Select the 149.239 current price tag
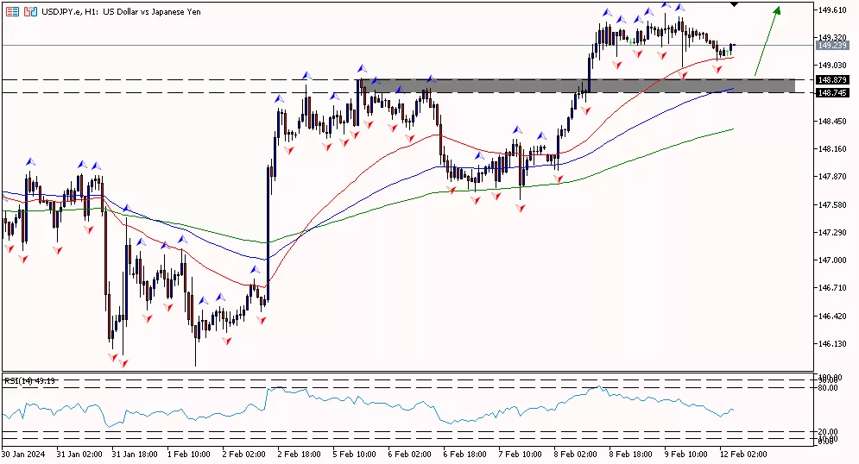This screenshot has height=464, width=859. (831, 46)
